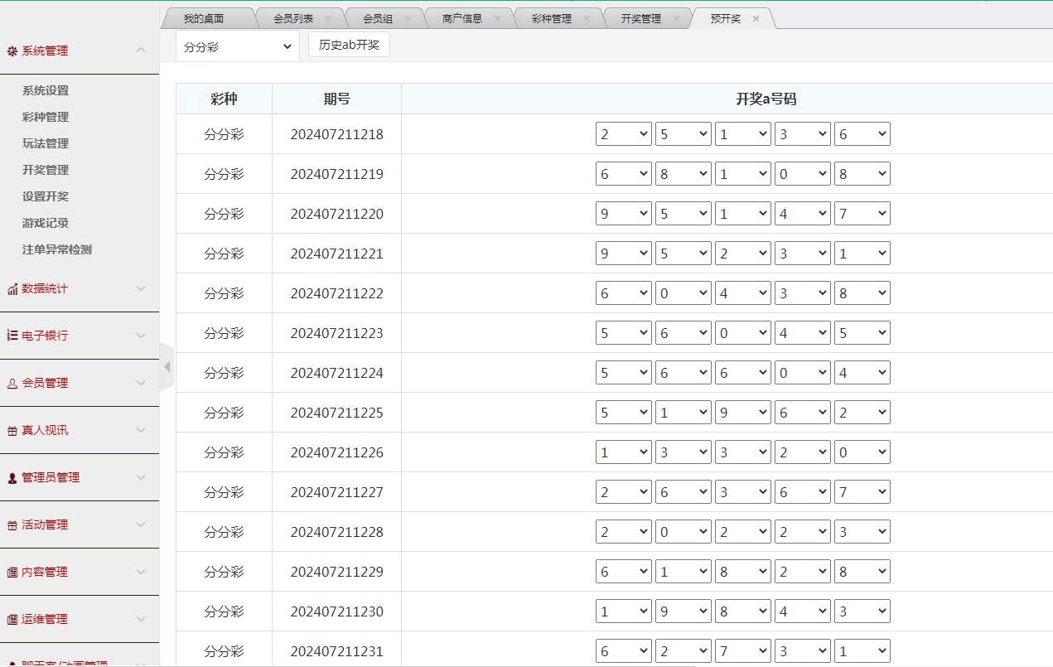Click the icon beside 活动管理
Image resolution: width=1053 pixels, height=667 pixels.
point(12,525)
